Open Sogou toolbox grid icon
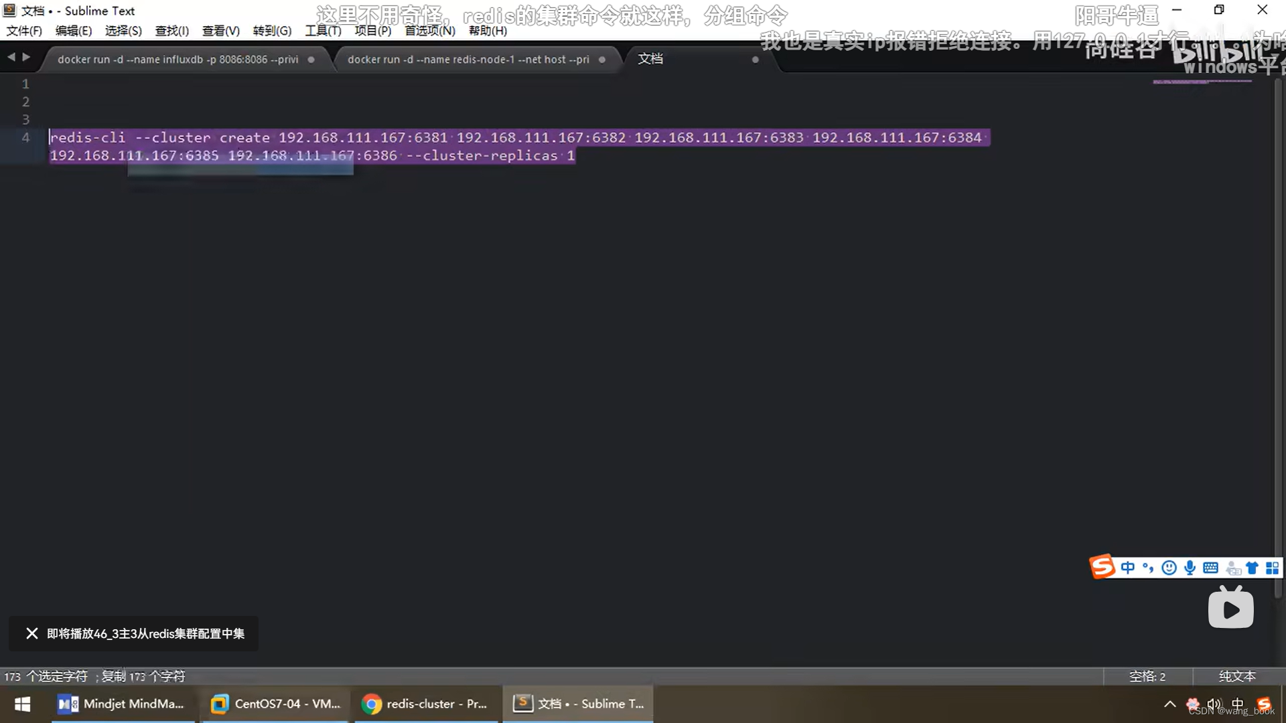 [1272, 568]
